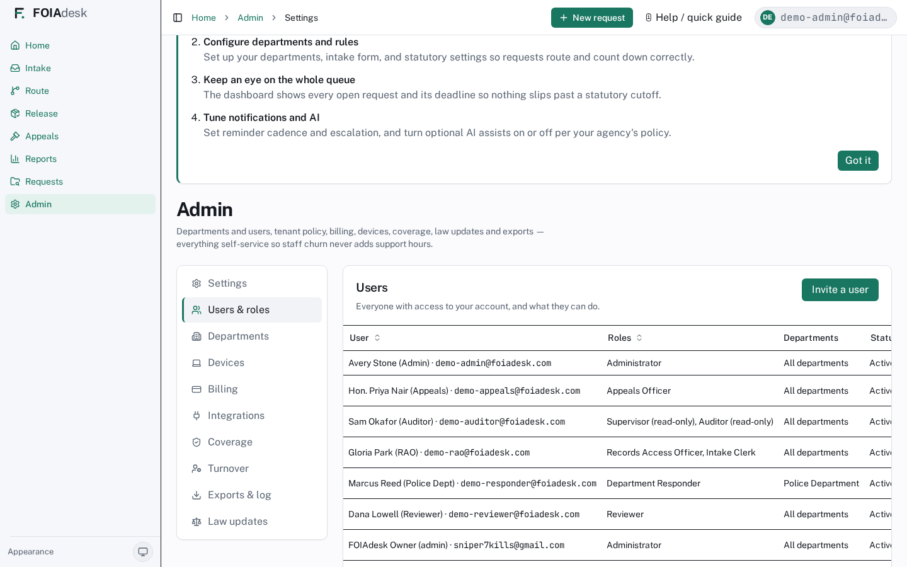This screenshot has height=567, width=907.
Task: Click the Departments column header
Action: click(811, 338)
